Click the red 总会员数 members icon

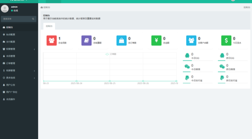pyautogui.click(x=51, y=40)
